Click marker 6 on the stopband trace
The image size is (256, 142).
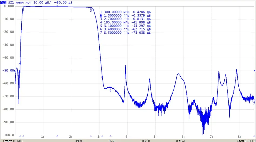click(110, 90)
